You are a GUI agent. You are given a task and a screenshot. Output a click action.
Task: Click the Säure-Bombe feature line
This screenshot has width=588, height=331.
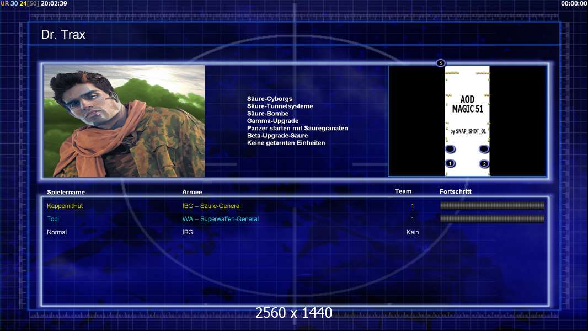268,113
